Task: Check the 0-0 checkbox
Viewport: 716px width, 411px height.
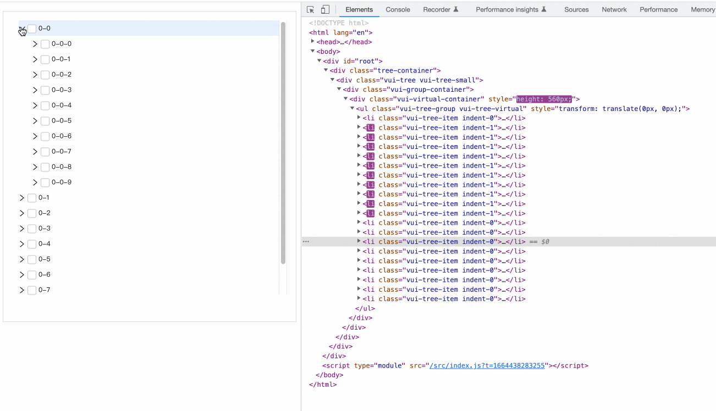Action: [x=32, y=29]
